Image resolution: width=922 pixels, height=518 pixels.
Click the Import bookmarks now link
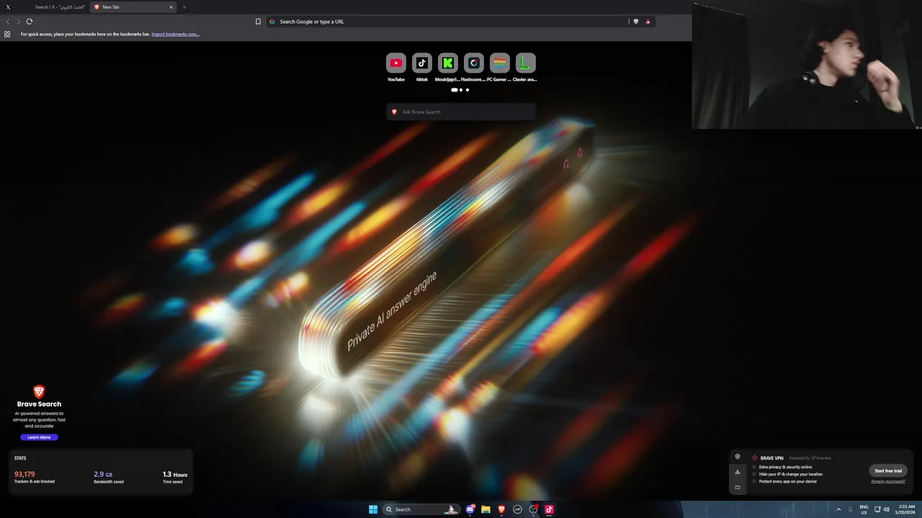point(175,34)
